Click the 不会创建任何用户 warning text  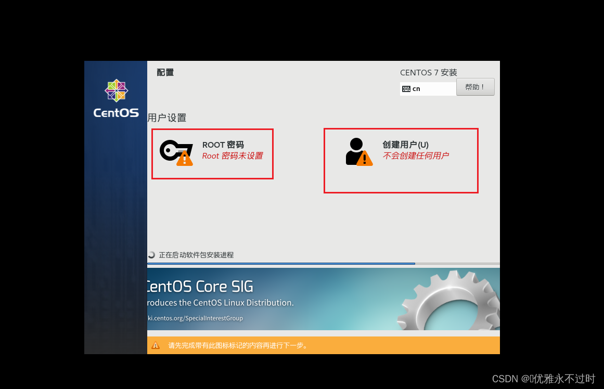pyautogui.click(x=416, y=155)
